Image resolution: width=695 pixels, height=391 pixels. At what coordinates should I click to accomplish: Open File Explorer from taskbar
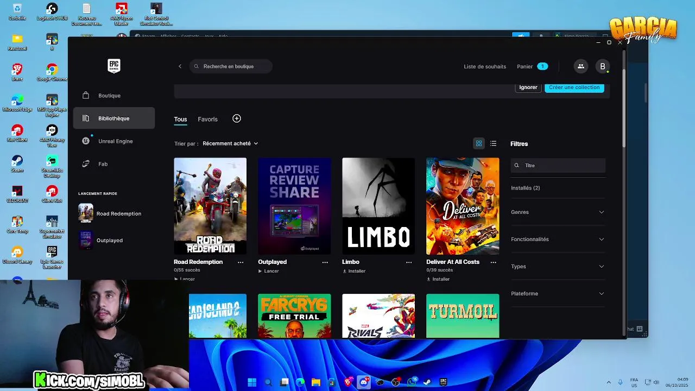pyautogui.click(x=316, y=382)
